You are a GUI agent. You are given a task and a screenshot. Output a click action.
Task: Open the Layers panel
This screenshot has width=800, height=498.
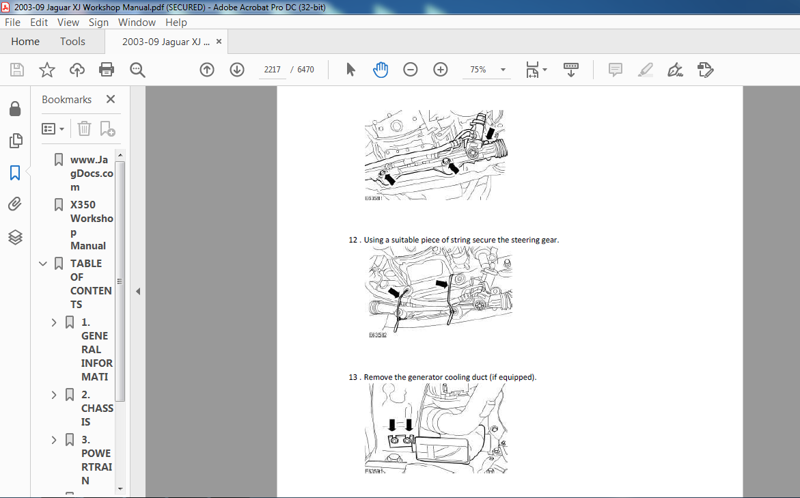15,237
